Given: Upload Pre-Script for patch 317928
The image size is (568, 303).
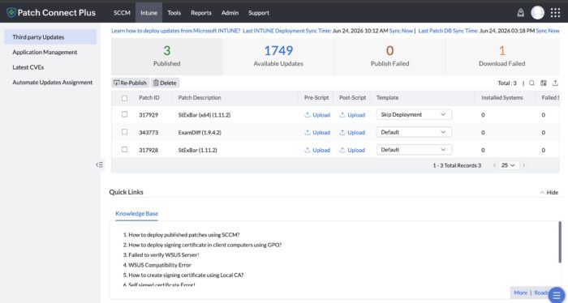Looking at the screenshot, I should [x=317, y=150].
